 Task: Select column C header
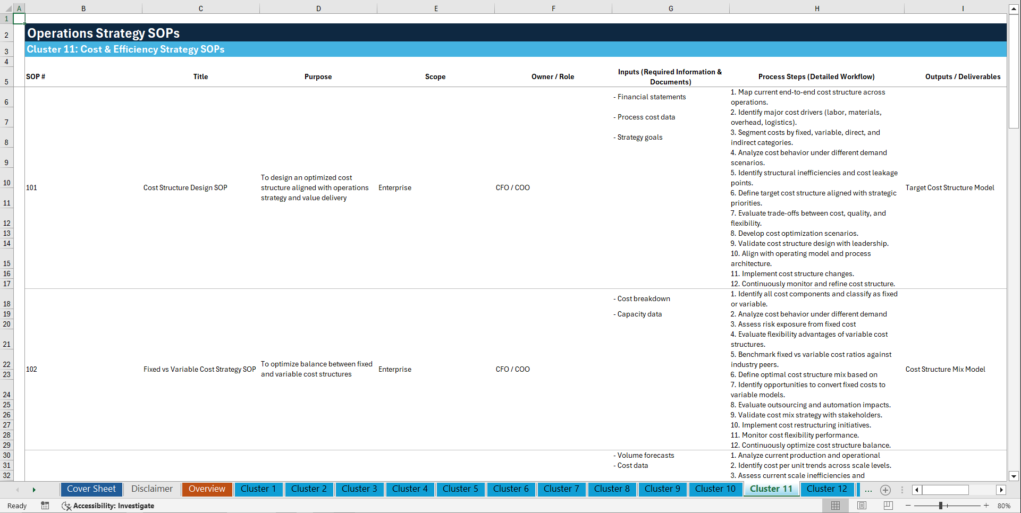click(x=201, y=8)
